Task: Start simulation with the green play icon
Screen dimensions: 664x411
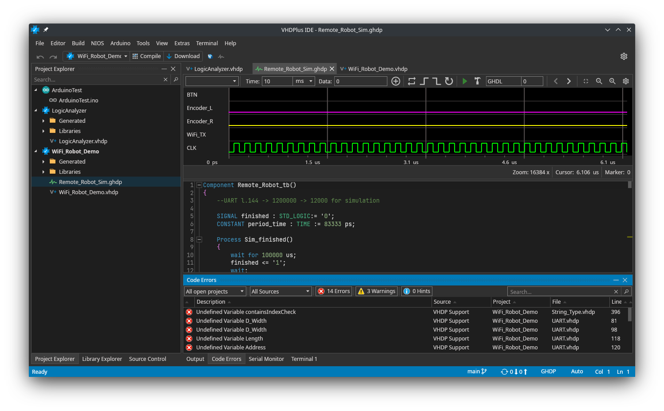Action: pos(465,81)
